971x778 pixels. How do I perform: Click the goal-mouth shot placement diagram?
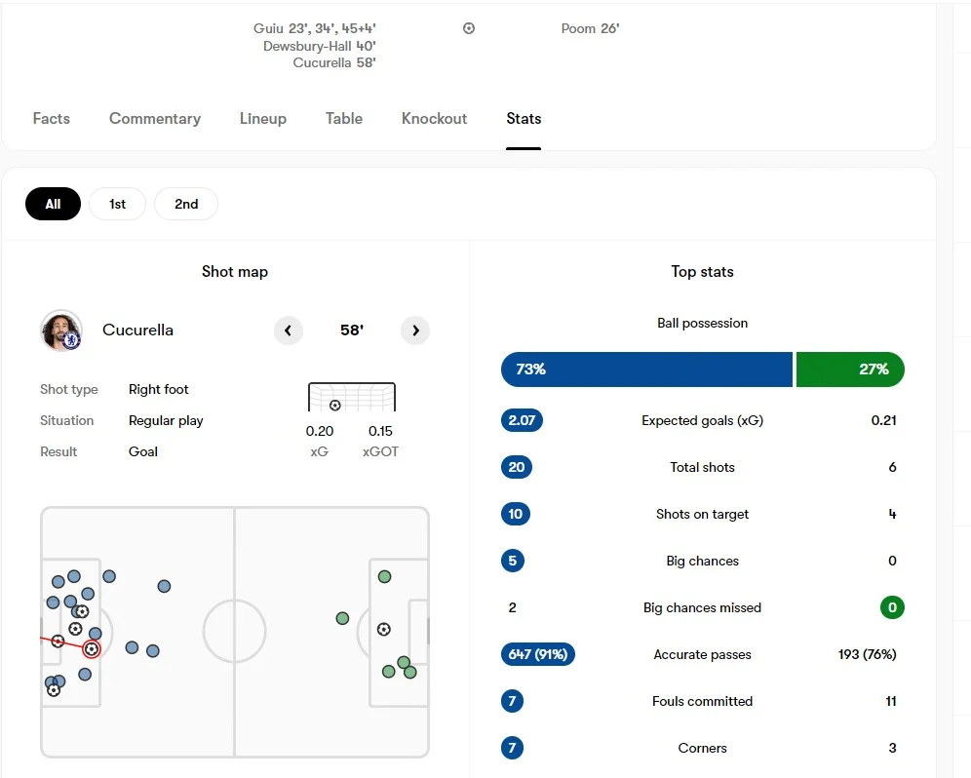(351, 398)
